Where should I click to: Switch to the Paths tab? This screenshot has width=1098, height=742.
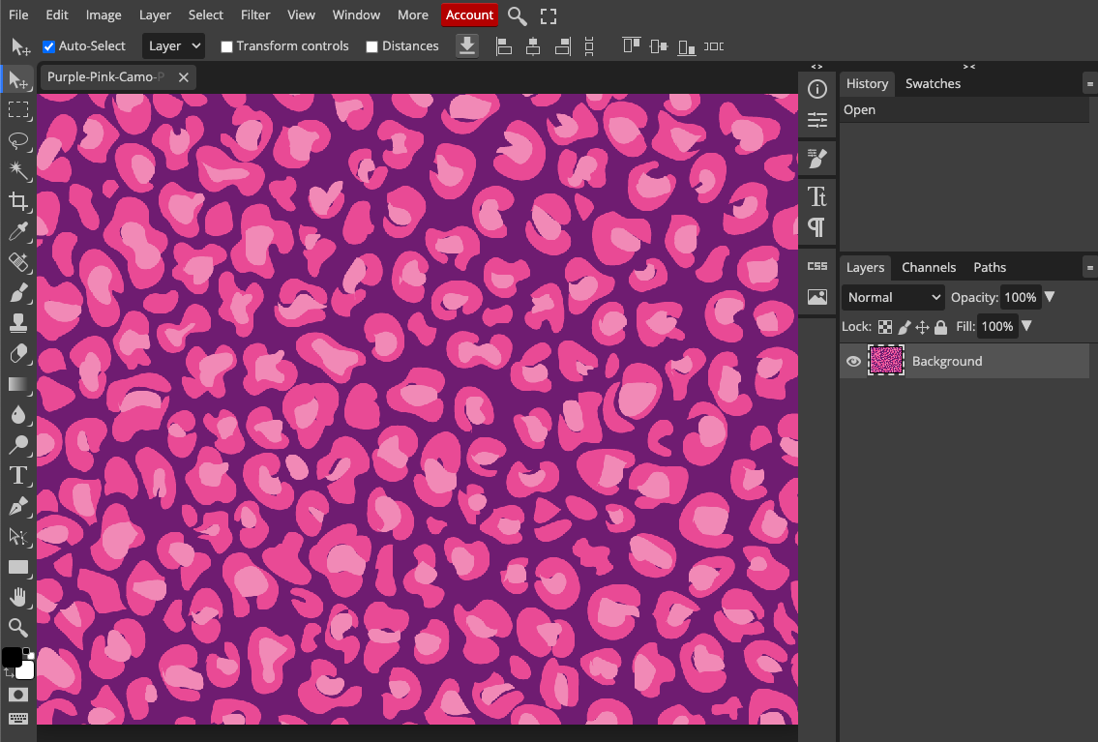(990, 267)
